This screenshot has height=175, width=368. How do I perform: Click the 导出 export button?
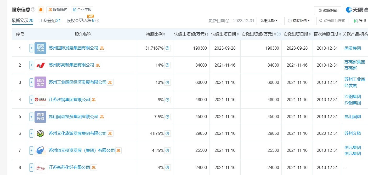click(x=360, y=21)
